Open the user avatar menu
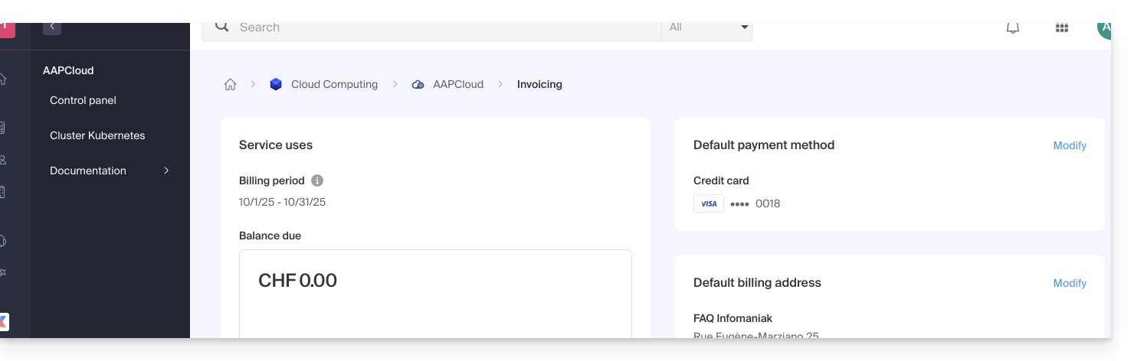The height and width of the screenshot is (361, 1134). click(1103, 29)
